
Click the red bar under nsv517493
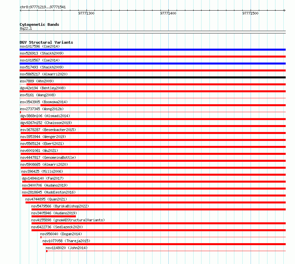coord(152,70)
